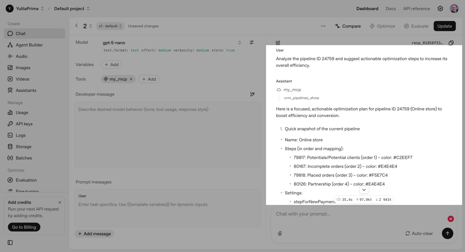The image size is (465, 252).
Task: Toggle the Auto-clear option
Action: 419,233
